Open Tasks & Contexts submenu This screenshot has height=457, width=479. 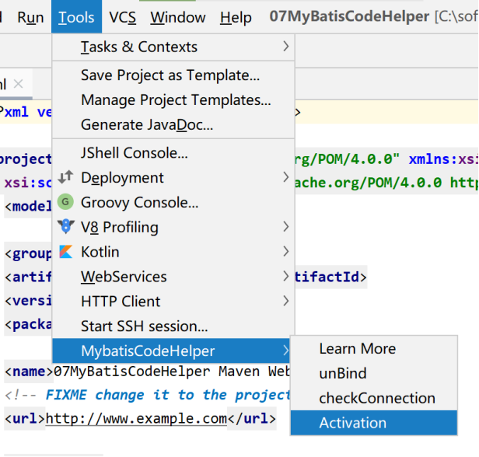coord(173,47)
